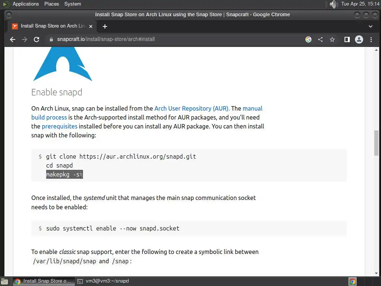Open the Chrome three-dot menu
381x286 pixels.
(371, 39)
